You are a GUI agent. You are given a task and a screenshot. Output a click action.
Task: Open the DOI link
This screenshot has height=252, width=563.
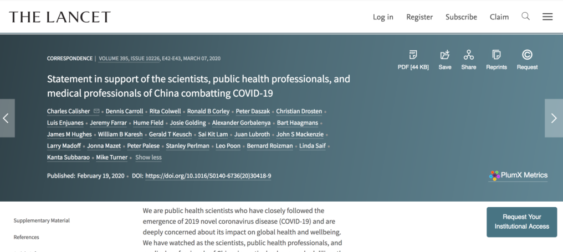[208, 176]
